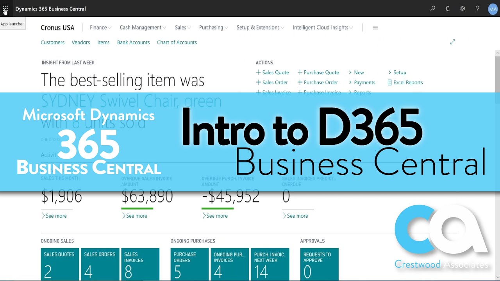Expand the Setup & Extensions menu

(x=260, y=27)
